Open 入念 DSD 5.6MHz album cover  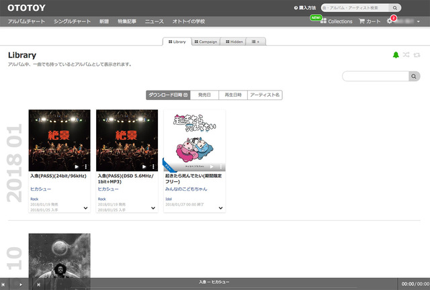127,140
